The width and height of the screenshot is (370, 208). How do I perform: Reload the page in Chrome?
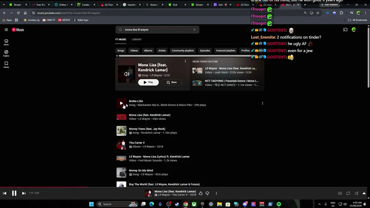tap(18, 13)
